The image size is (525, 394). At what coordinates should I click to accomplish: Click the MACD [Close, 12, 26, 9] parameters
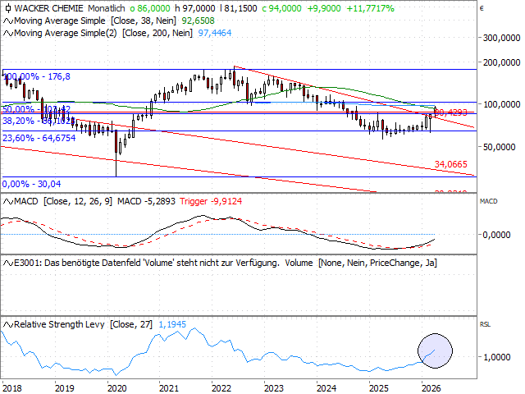(x=78, y=201)
